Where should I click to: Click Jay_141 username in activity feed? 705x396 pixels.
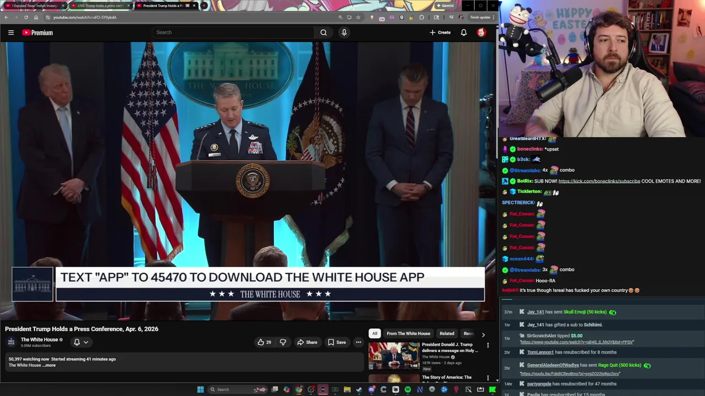(x=535, y=312)
